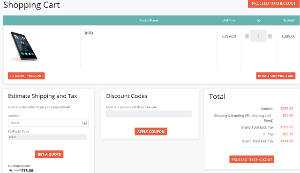300x173 pixels.
Task: Update the shopping cart
Action: (276, 76)
